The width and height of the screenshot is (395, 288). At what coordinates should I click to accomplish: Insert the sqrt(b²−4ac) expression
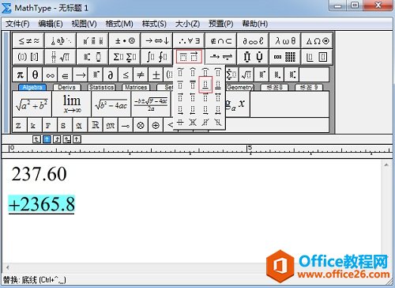111,104
